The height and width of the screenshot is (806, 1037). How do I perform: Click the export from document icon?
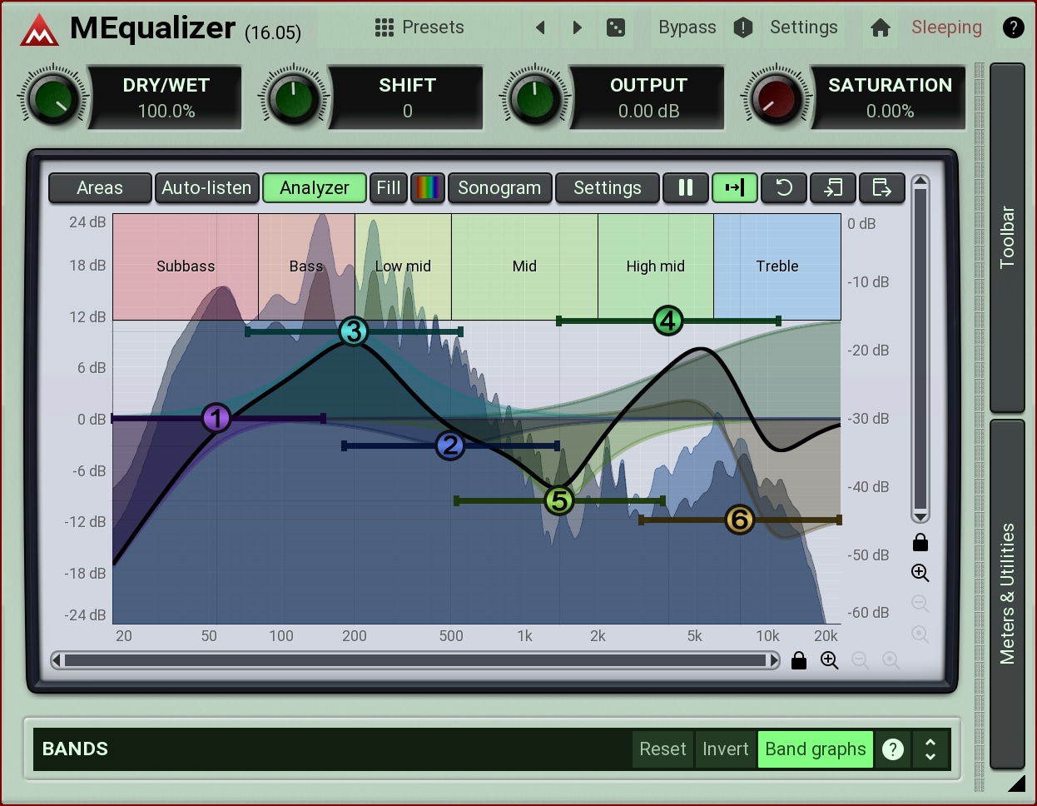[x=882, y=188]
